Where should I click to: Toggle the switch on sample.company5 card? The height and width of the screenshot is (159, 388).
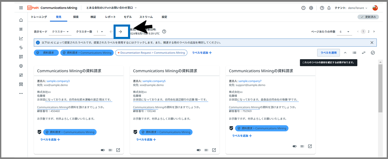[x=199, y=150]
